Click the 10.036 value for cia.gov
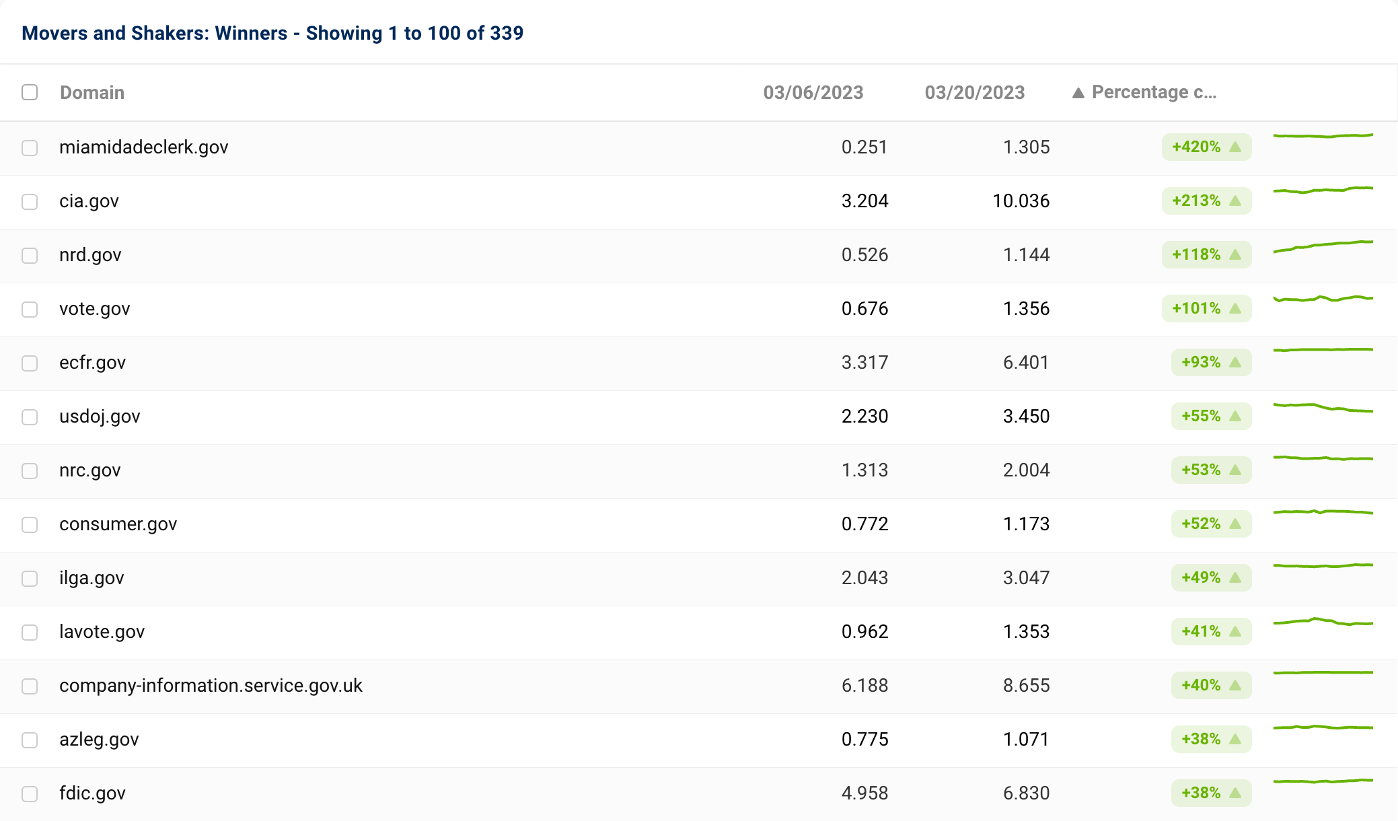Viewport: 1398px width, 821px height. click(x=1021, y=201)
